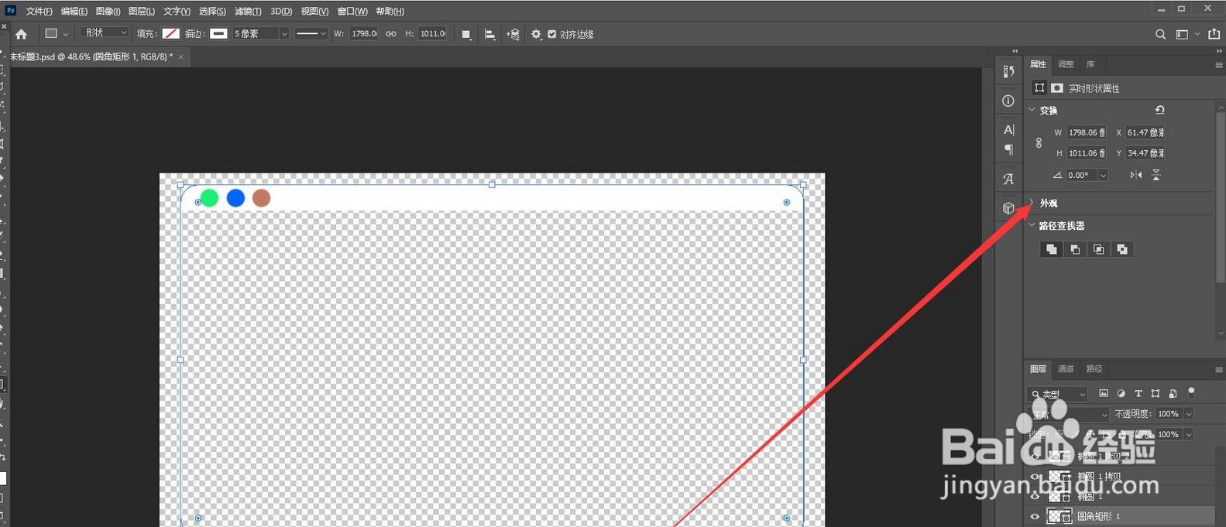Viewport: 1226px width, 527px height.
Task: Open the gear settings for shape options
Action: tap(536, 34)
